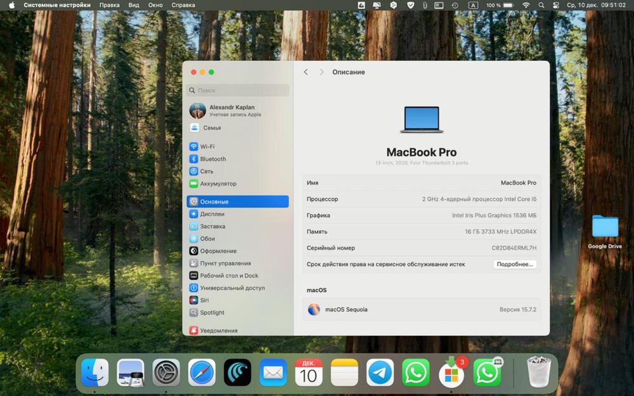The width and height of the screenshot is (634, 396).
Task: Click the macOS Sequoia row
Action: [x=422, y=310]
